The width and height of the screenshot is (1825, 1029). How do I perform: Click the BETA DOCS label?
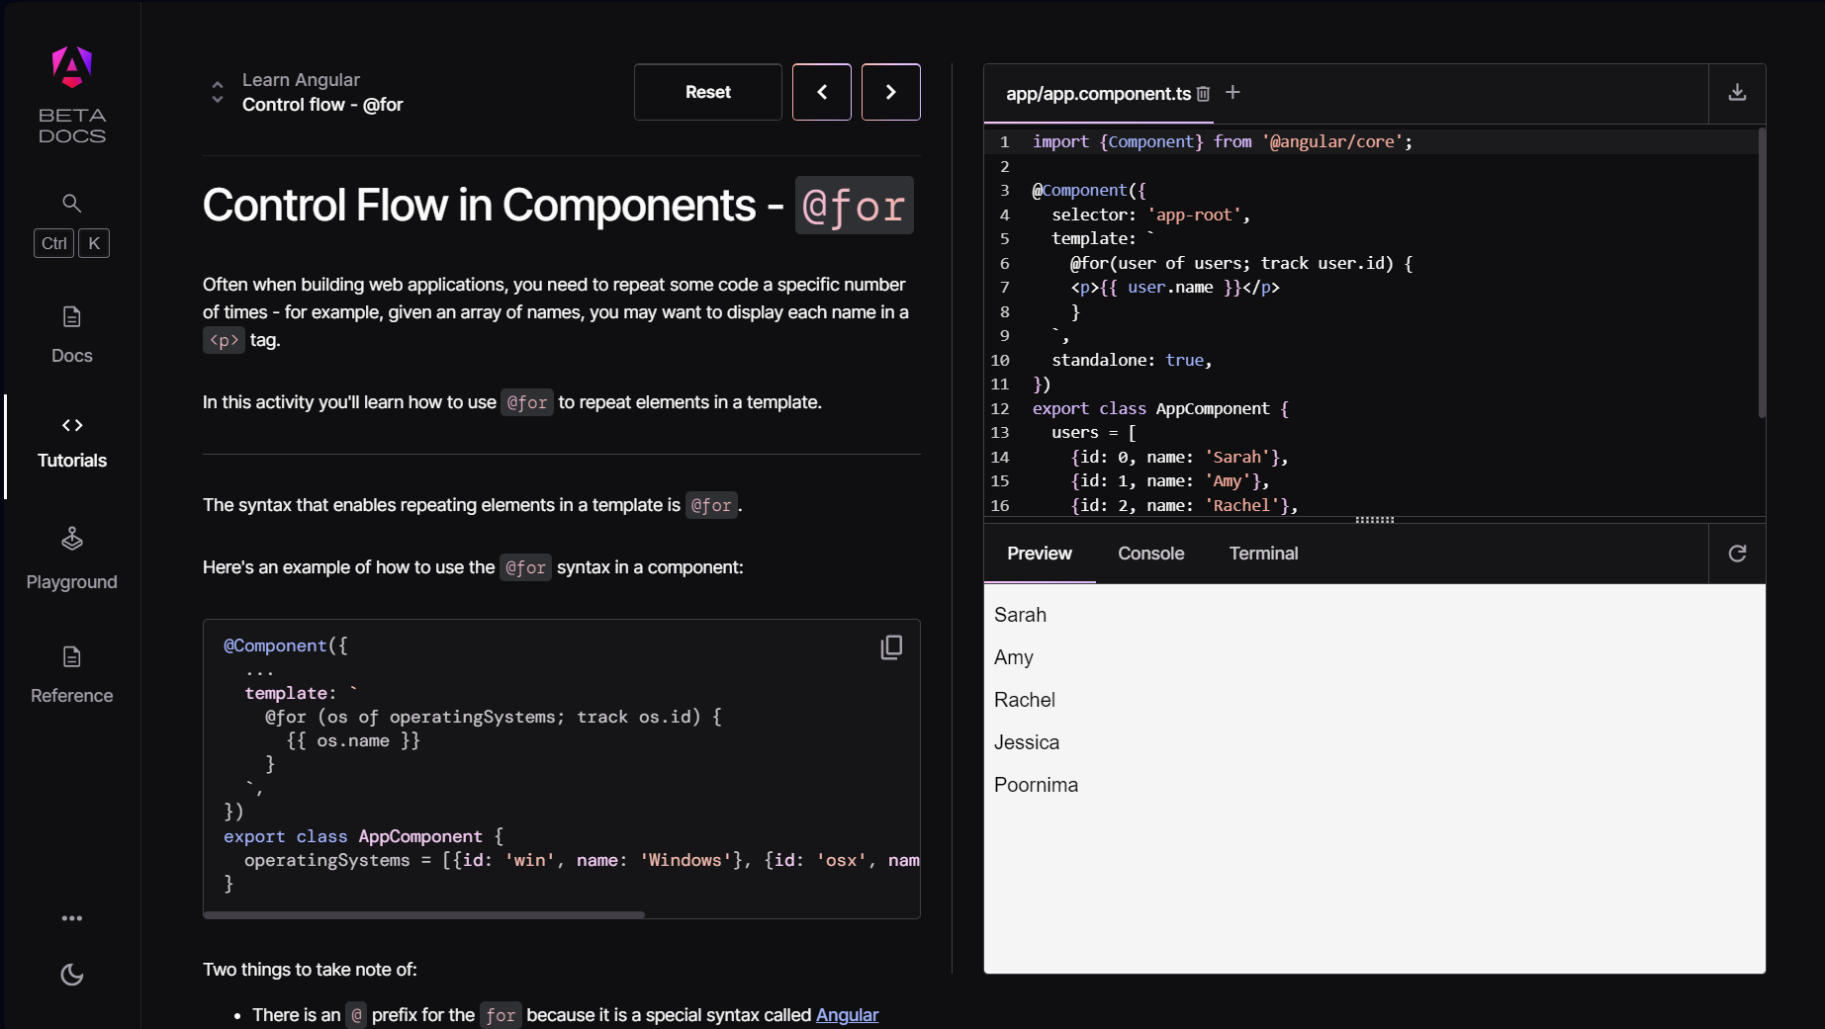point(71,126)
